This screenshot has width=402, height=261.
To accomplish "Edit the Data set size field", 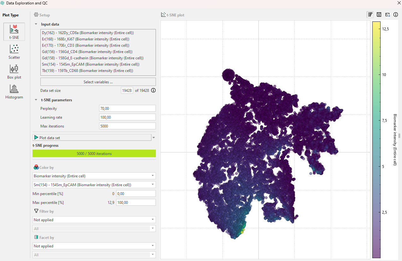I will (x=127, y=90).
